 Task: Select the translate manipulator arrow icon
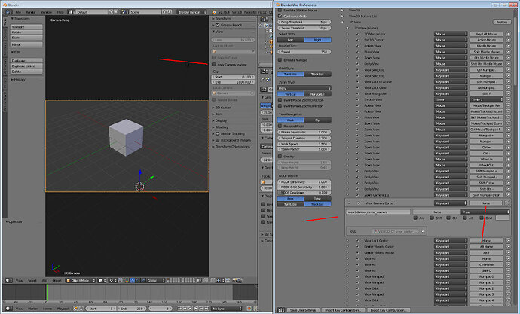click(132, 281)
